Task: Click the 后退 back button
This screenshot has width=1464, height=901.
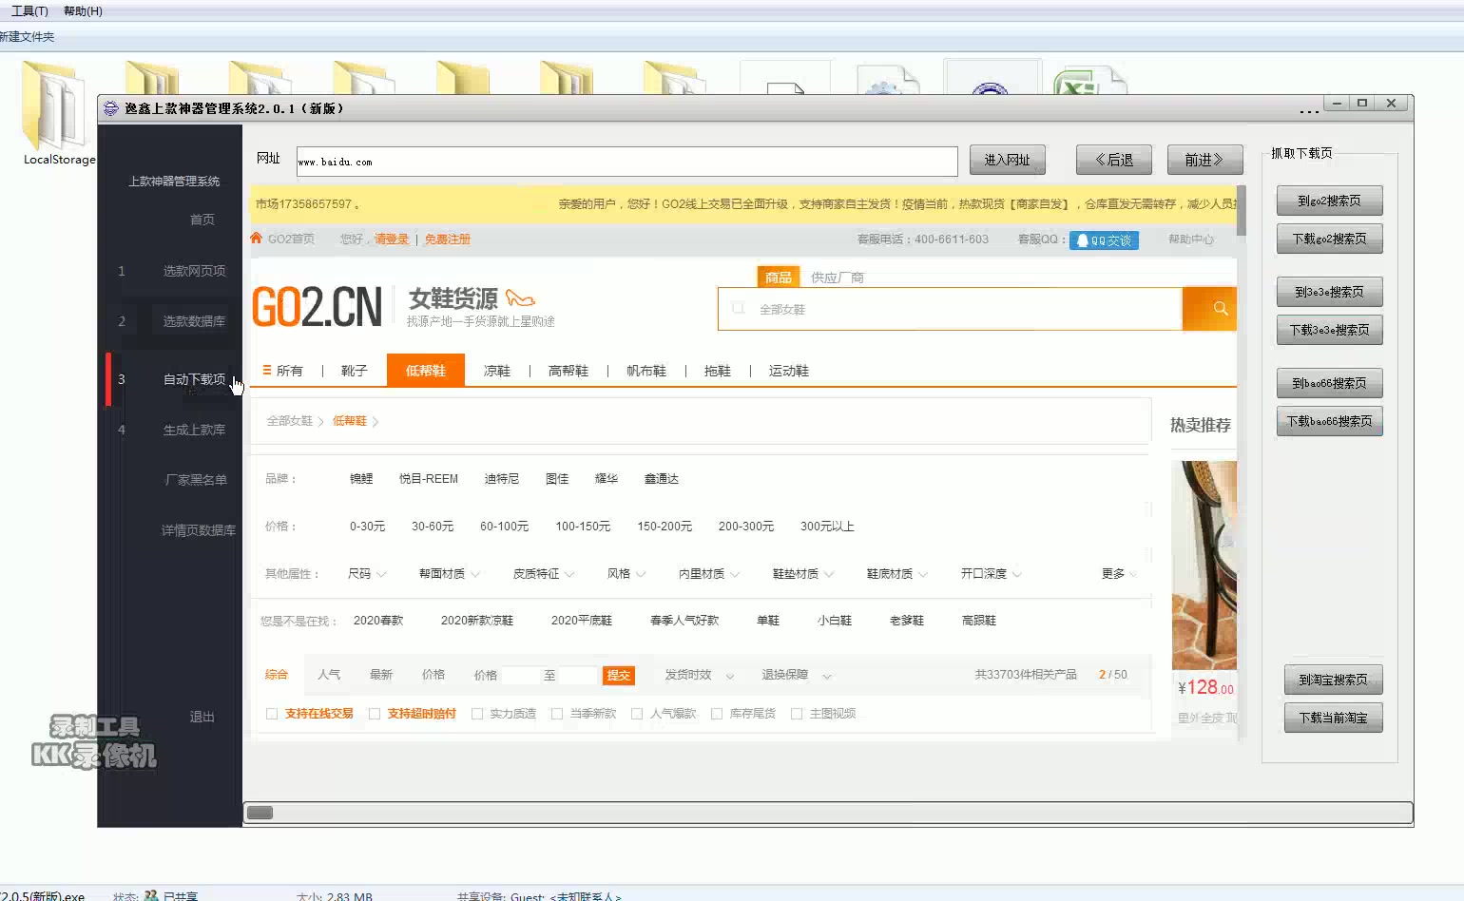Action: (x=1114, y=160)
